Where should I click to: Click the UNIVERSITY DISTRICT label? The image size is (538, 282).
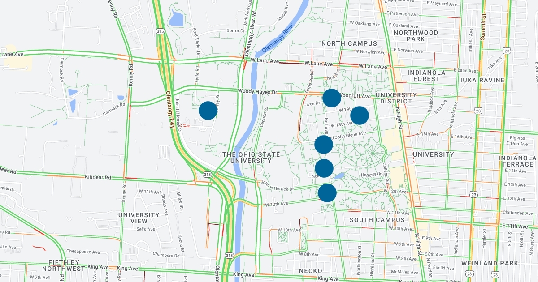396,98
